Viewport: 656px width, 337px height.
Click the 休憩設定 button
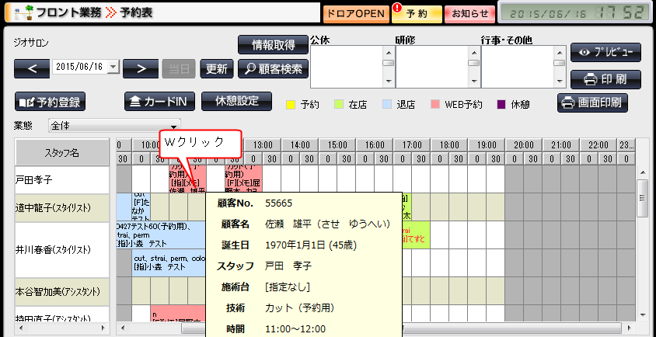[x=236, y=101]
